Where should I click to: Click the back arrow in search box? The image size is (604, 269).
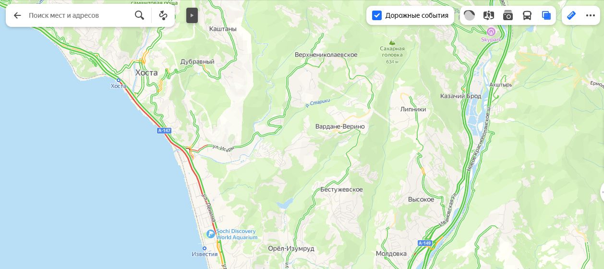pyautogui.click(x=17, y=15)
